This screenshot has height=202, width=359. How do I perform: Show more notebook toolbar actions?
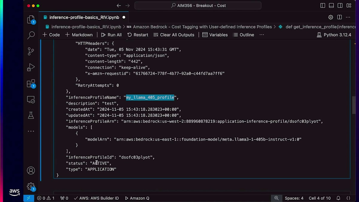tap(262, 35)
